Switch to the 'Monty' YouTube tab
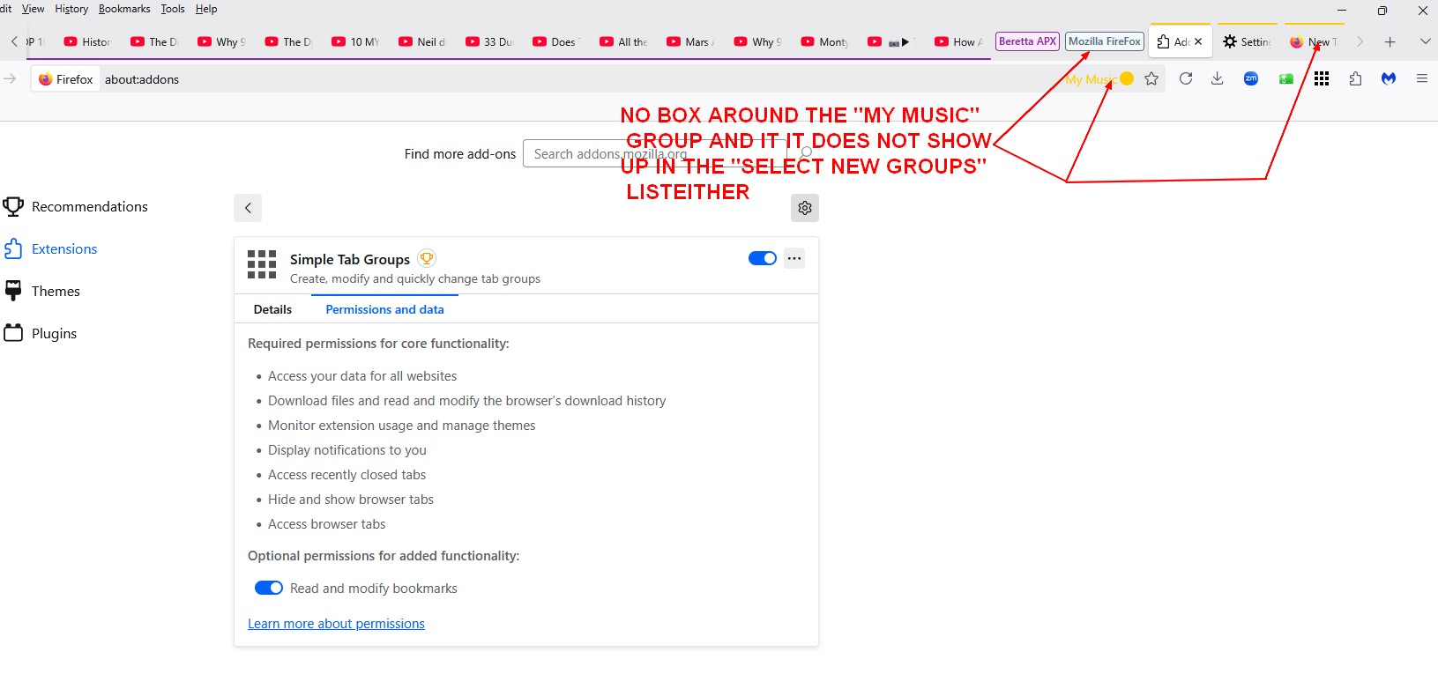Viewport: 1438px width, 689px height. pyautogui.click(x=824, y=41)
